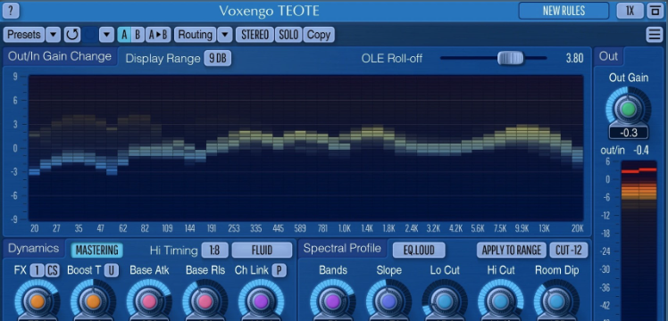Click the Boost T knob

pyautogui.click(x=93, y=301)
